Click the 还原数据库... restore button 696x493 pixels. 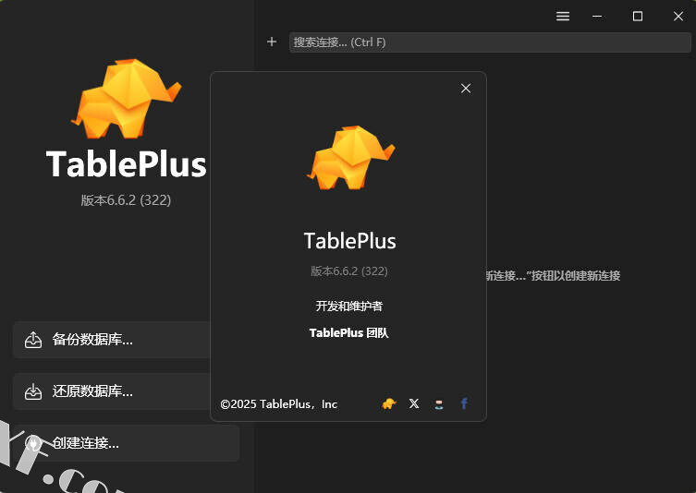tap(112, 391)
